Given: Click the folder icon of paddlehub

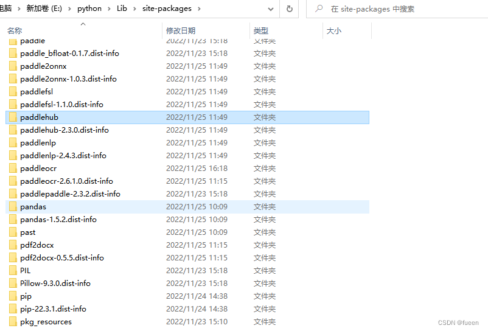Looking at the screenshot, I should [13, 117].
